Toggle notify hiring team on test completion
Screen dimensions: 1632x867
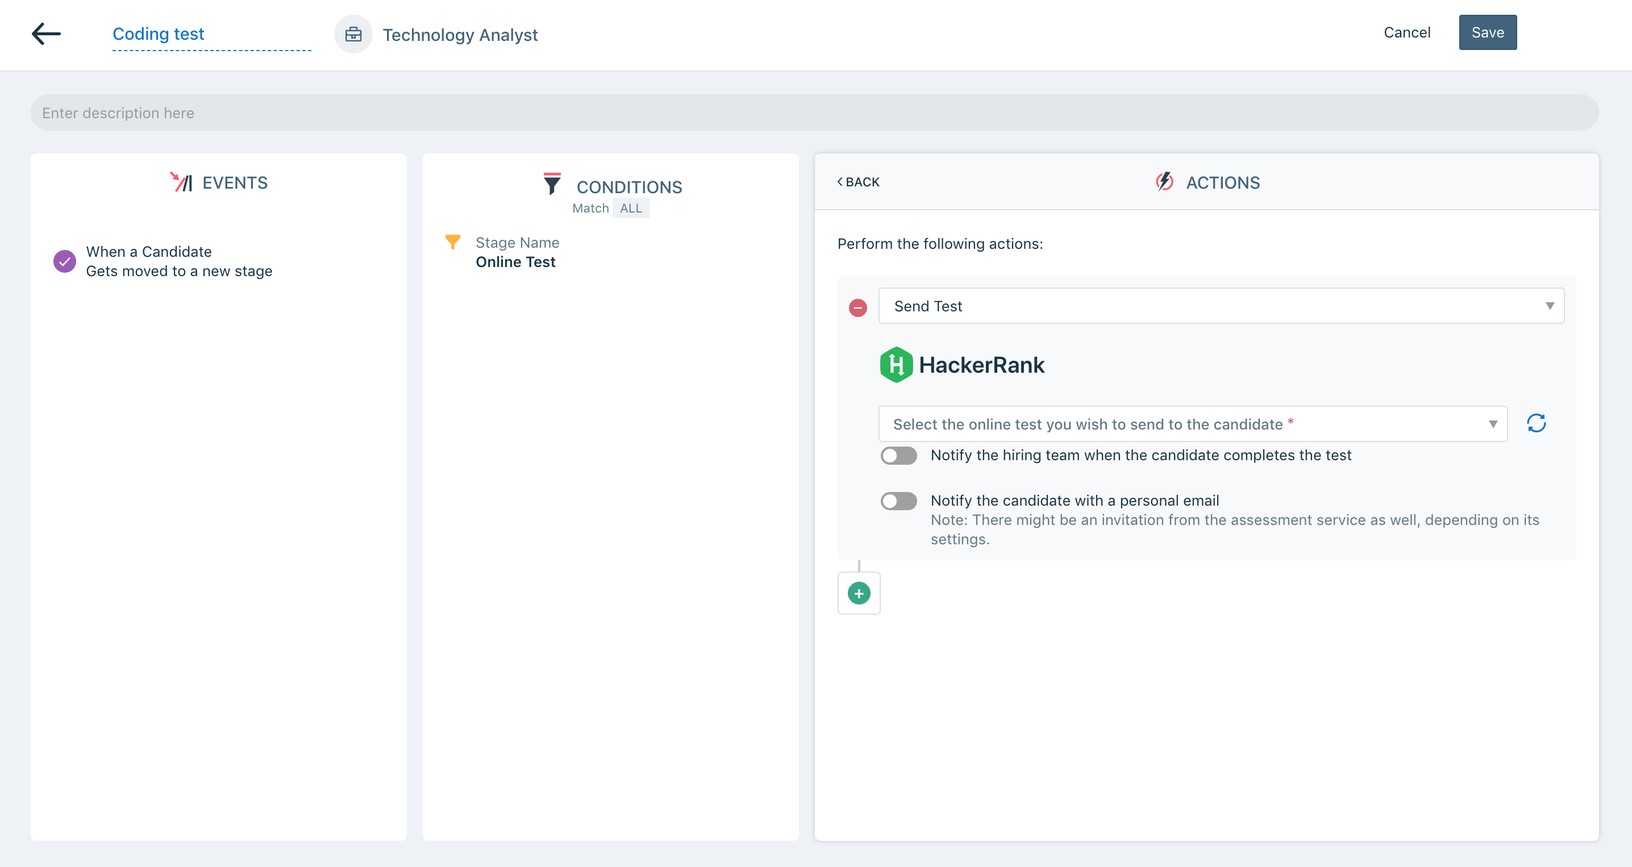pyautogui.click(x=898, y=455)
